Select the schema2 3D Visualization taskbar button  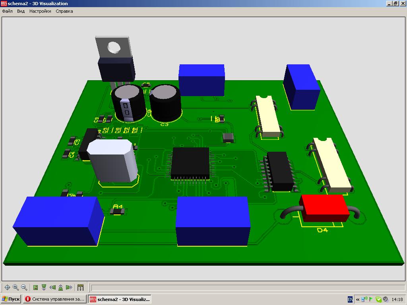(x=120, y=299)
